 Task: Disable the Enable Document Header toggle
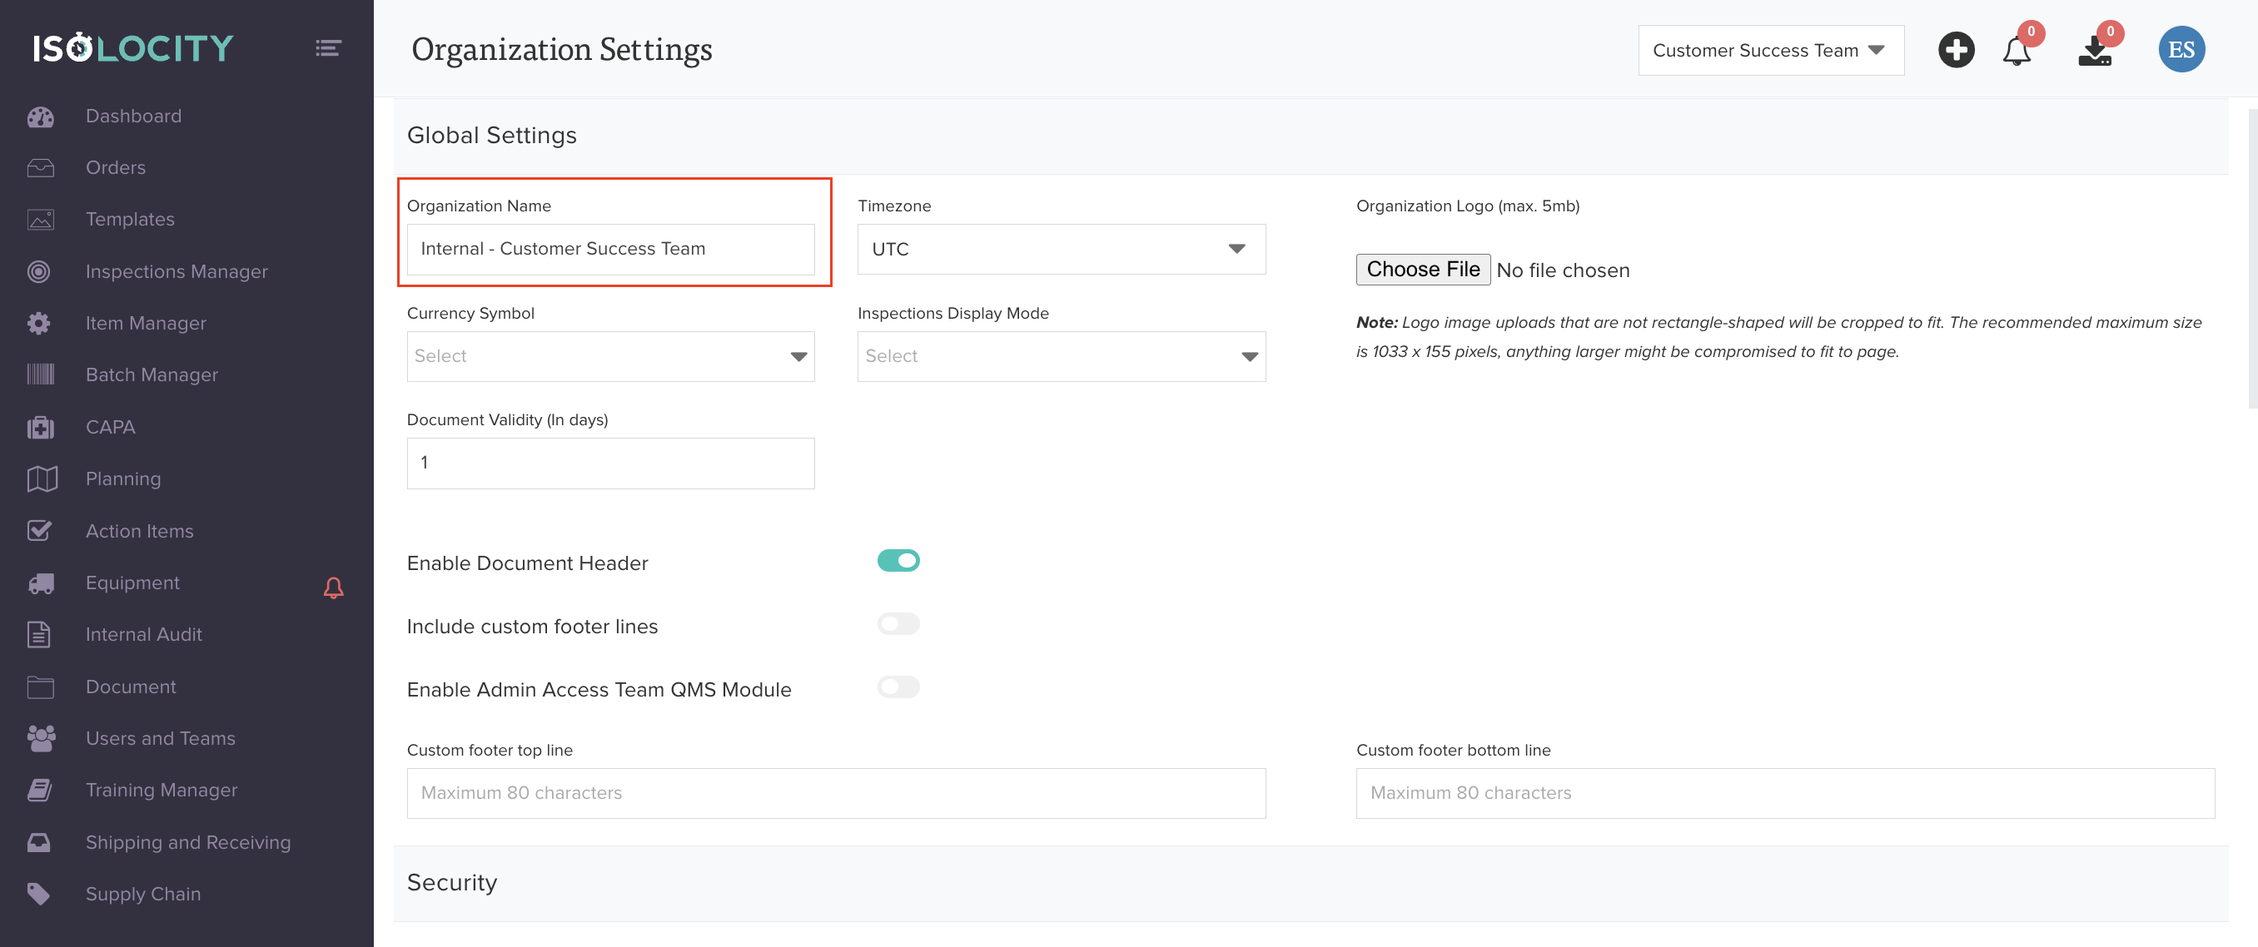click(x=898, y=561)
